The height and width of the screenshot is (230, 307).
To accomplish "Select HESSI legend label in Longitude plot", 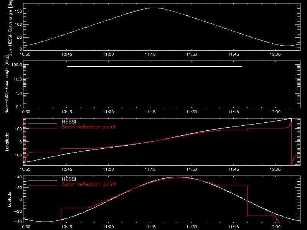I will [69, 122].
